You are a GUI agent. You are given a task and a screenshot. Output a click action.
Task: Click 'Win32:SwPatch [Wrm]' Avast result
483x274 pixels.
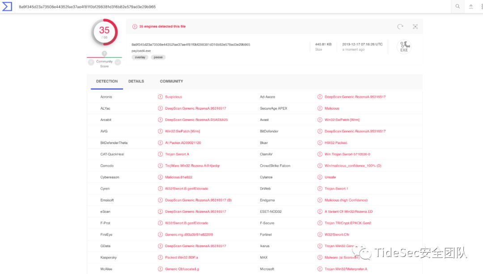click(342, 120)
